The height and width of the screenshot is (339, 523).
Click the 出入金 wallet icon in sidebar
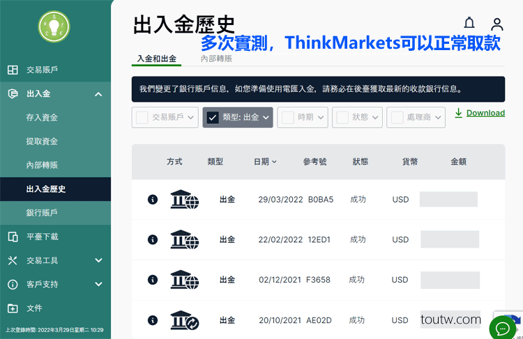pos(13,93)
